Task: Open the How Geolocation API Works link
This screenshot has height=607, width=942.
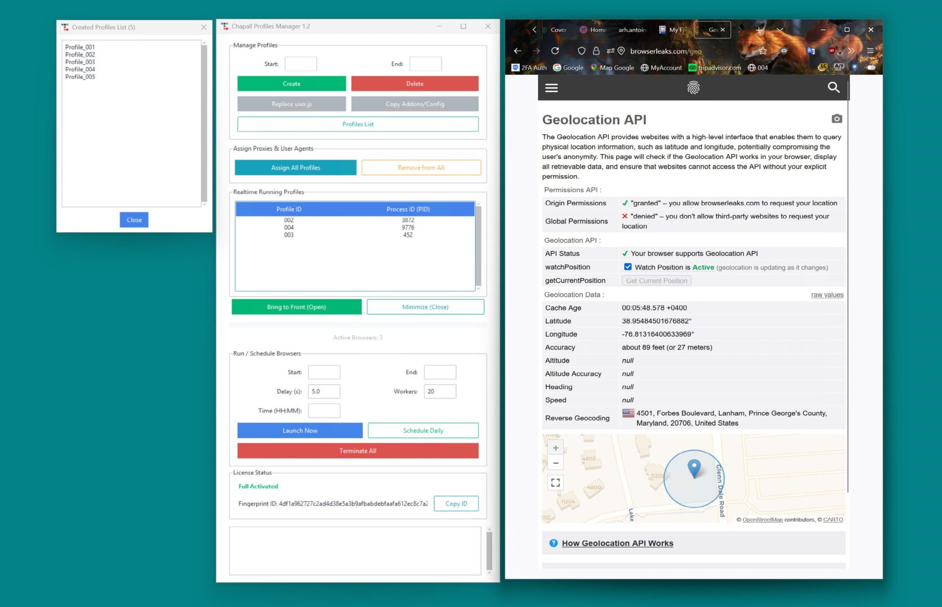Action: tap(617, 543)
